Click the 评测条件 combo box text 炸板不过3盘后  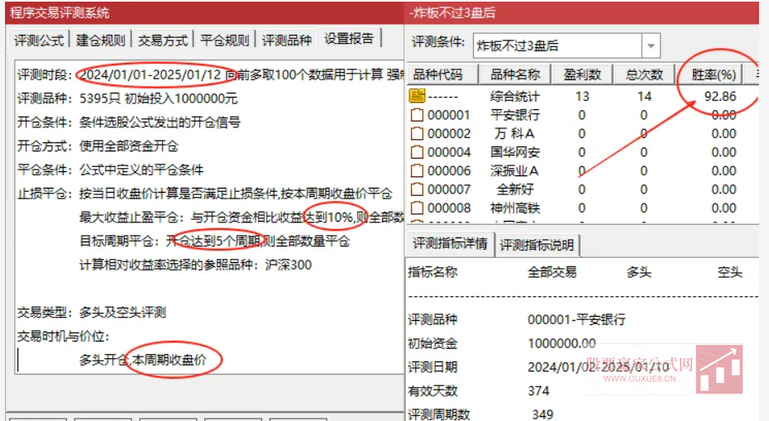pos(518,46)
